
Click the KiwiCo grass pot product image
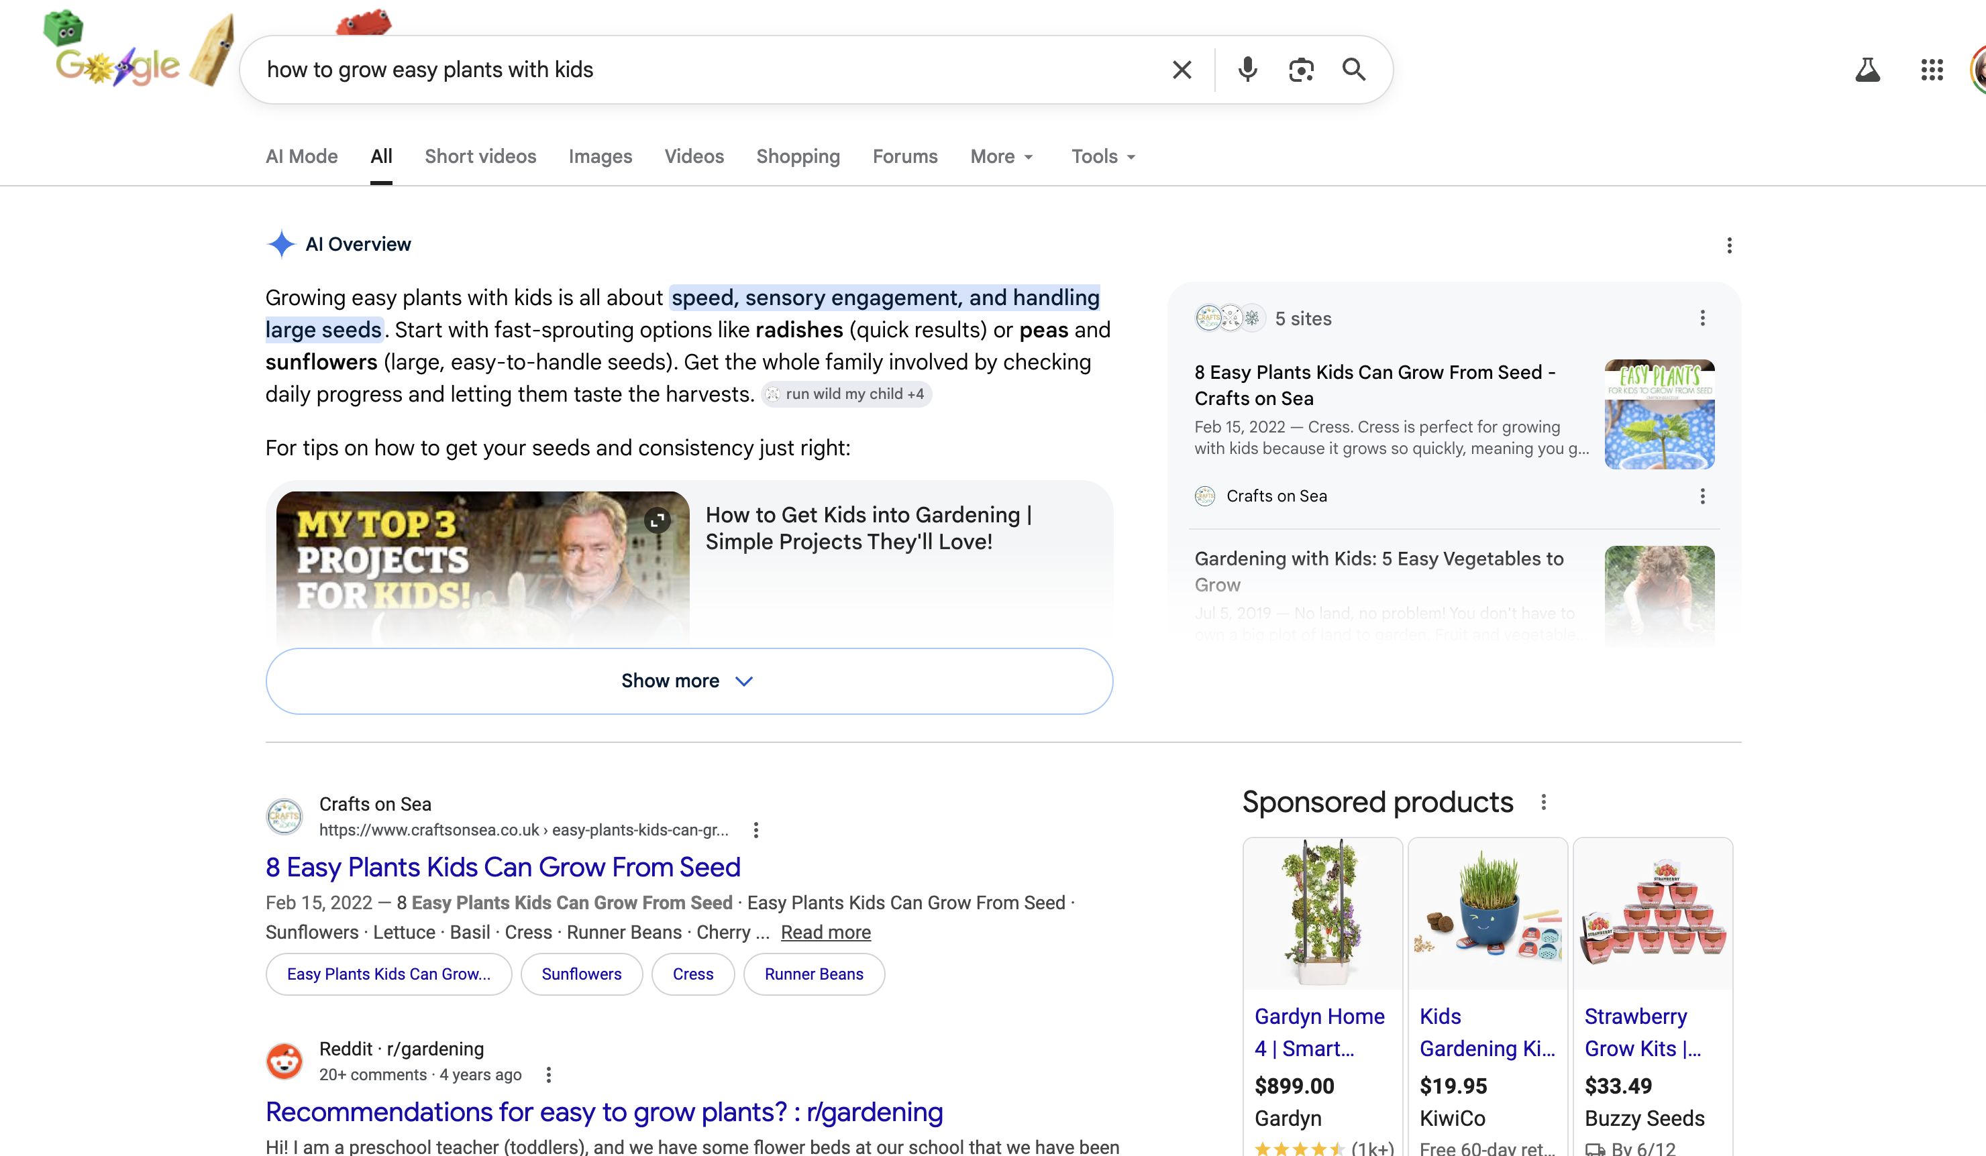coord(1487,913)
